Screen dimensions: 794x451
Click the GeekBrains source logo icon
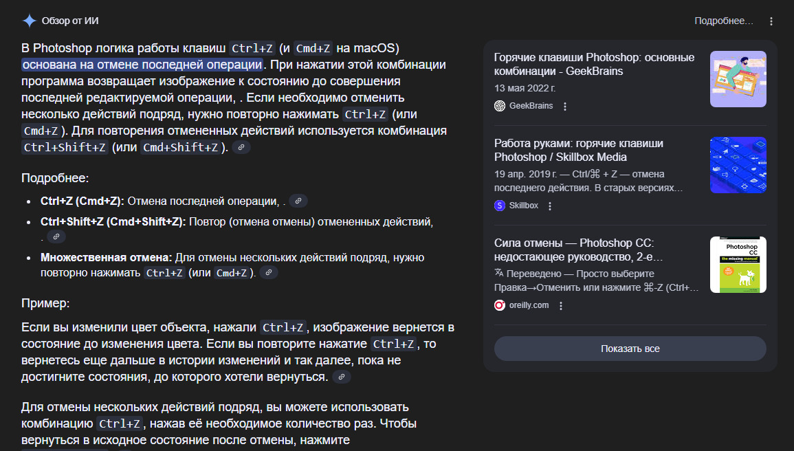pos(500,106)
